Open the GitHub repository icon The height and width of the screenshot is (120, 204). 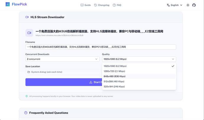coord(194,5)
